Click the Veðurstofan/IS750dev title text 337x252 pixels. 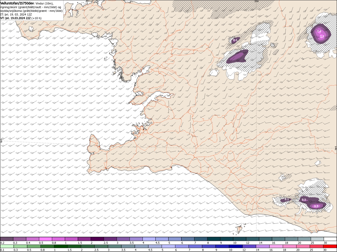coord(17,3)
